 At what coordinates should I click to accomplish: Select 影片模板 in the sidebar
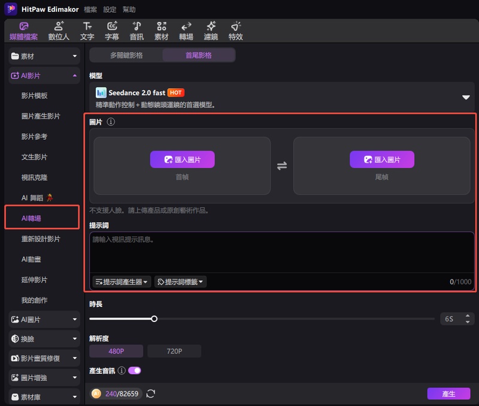point(35,95)
